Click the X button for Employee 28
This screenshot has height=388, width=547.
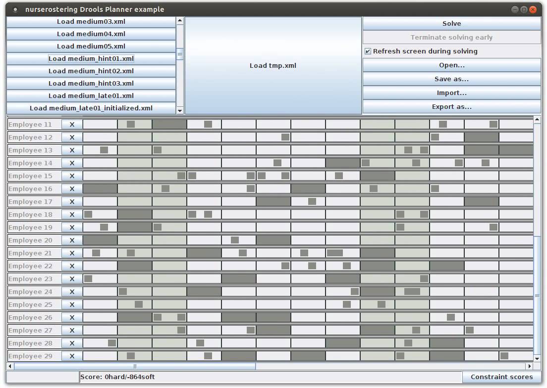point(72,343)
